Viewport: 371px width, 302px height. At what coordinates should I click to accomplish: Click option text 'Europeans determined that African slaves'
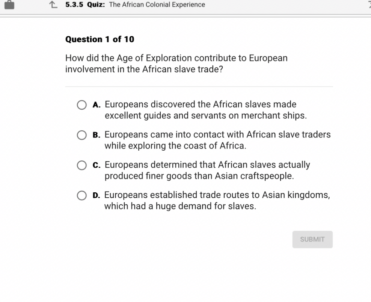point(190,165)
